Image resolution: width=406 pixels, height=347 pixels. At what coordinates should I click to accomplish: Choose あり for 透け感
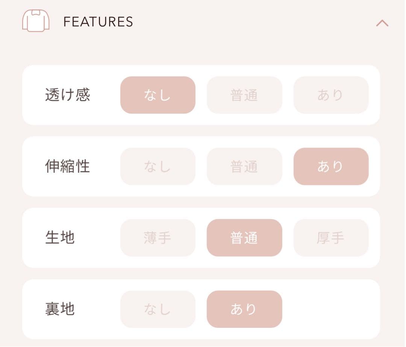pos(331,95)
